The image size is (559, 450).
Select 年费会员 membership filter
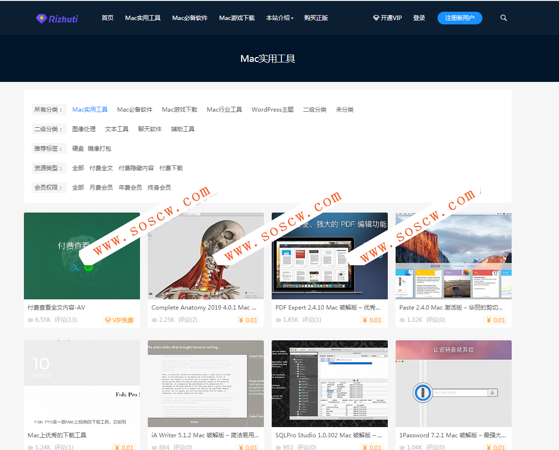[x=130, y=187]
